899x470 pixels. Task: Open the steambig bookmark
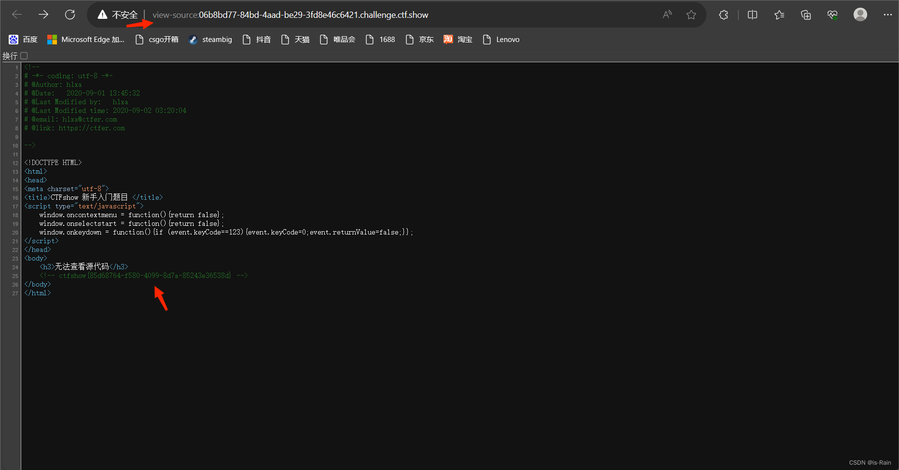[x=210, y=39]
